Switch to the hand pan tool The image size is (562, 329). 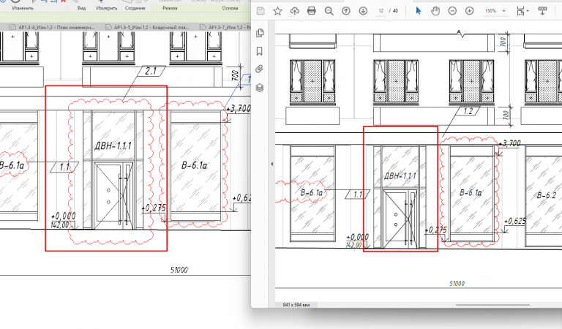(x=435, y=11)
